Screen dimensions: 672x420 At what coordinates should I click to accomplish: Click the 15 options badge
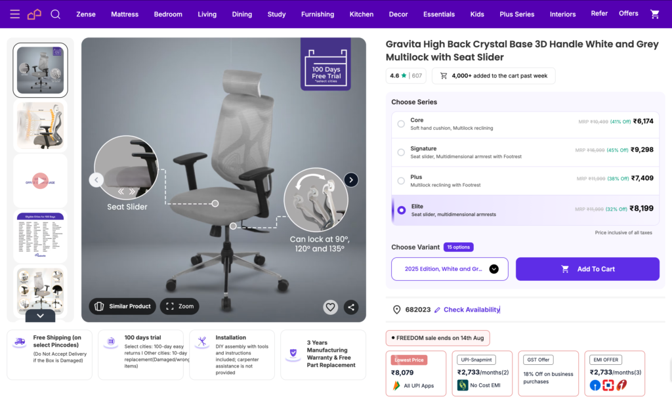458,247
